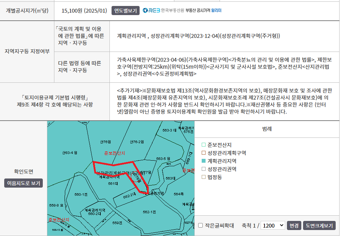Pick the 산83-4 임 parcel on the map
342x236 pixels.
69,153
